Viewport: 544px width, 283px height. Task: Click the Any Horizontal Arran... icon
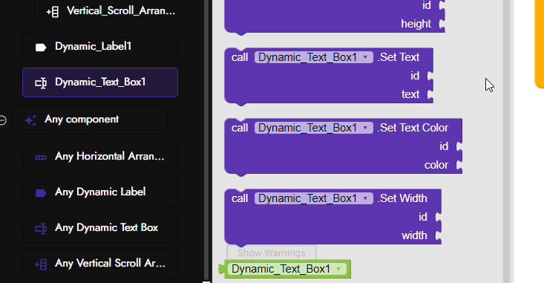[x=41, y=157]
